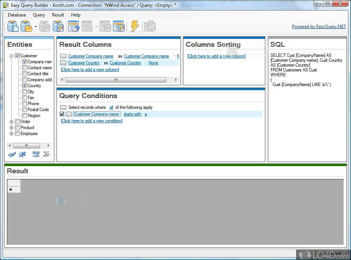351x260 pixels.
Task: Select the edit query toolbar icon
Action: [x=119, y=26]
